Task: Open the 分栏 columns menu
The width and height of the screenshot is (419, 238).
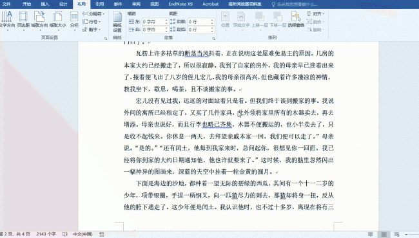Action: 74,20
